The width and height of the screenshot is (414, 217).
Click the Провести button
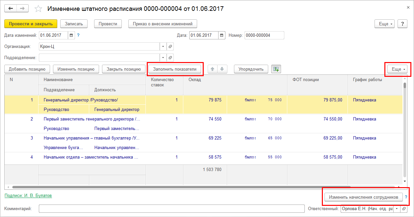[108, 24]
